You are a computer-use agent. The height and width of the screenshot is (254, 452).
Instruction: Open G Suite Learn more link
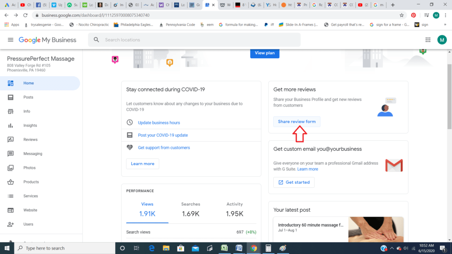(x=308, y=169)
